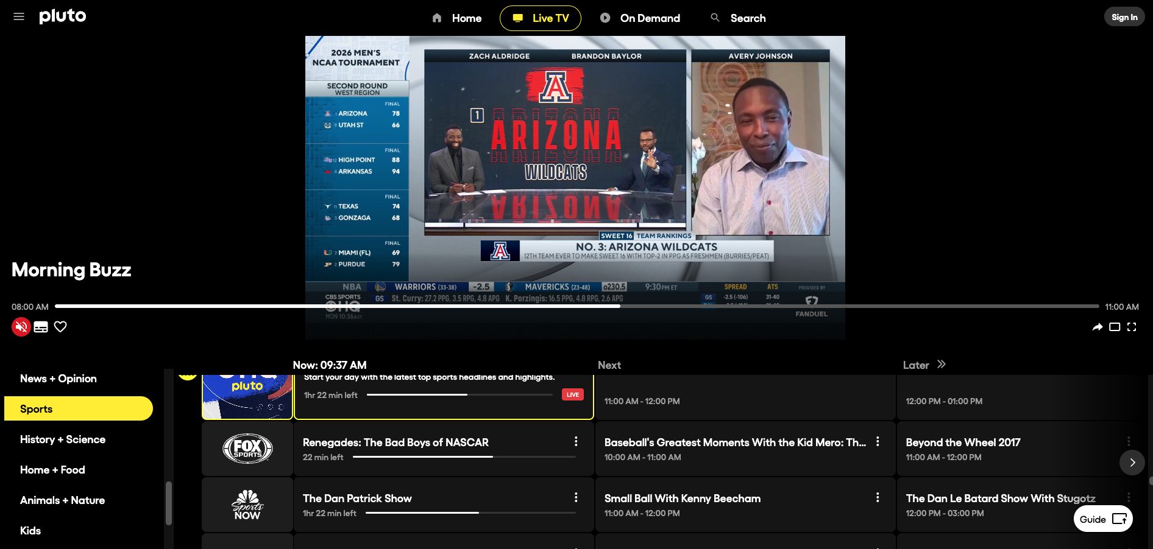Open options for The Dan Patrick Show

(x=576, y=497)
